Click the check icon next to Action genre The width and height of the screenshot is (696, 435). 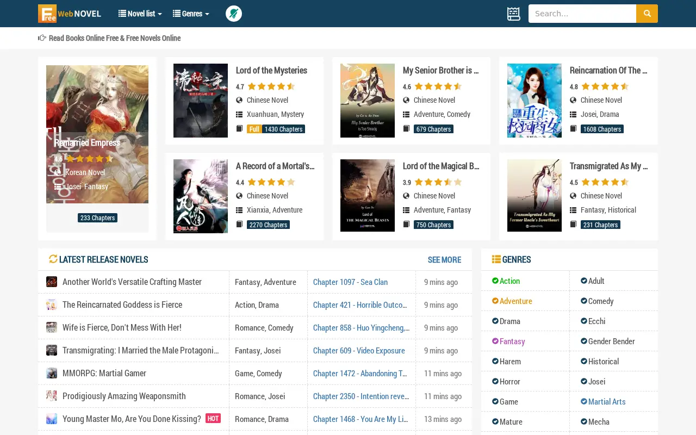495,281
